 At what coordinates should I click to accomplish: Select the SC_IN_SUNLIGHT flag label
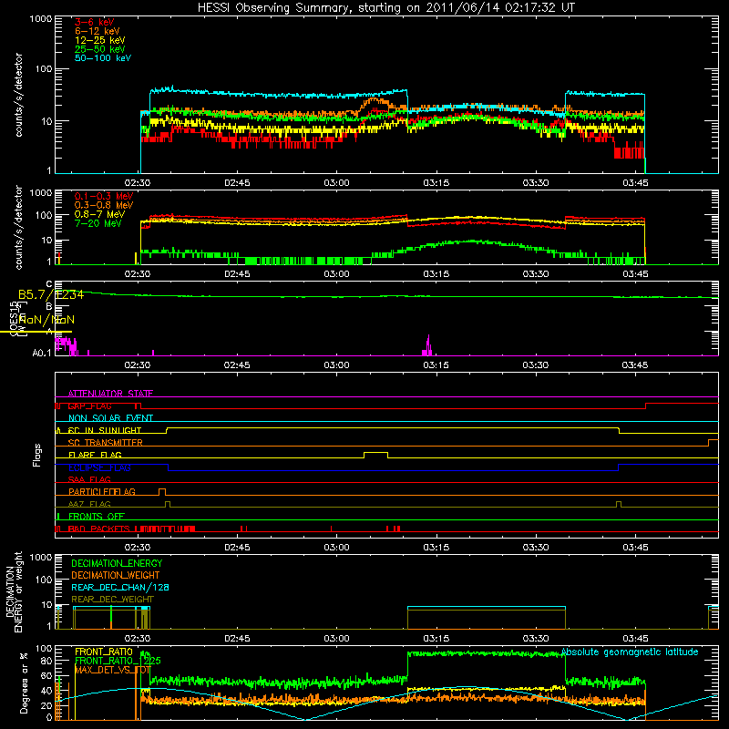105,430
